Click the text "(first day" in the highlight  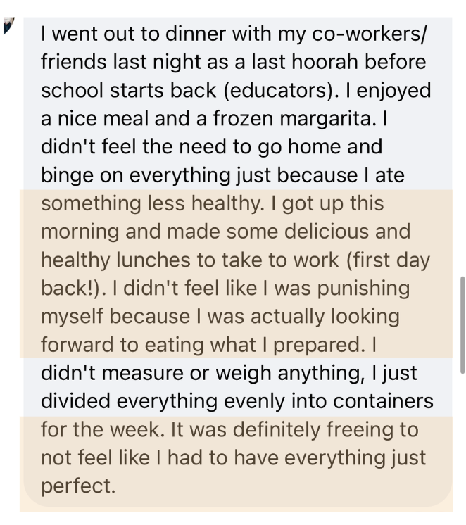[387, 260]
